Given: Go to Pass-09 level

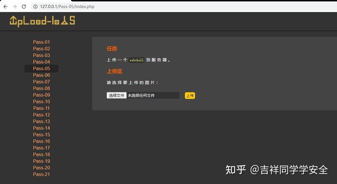Looking at the screenshot, I should click(x=42, y=95).
